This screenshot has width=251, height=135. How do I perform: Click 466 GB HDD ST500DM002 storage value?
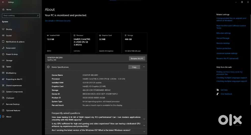pyautogui.click(x=97, y=90)
